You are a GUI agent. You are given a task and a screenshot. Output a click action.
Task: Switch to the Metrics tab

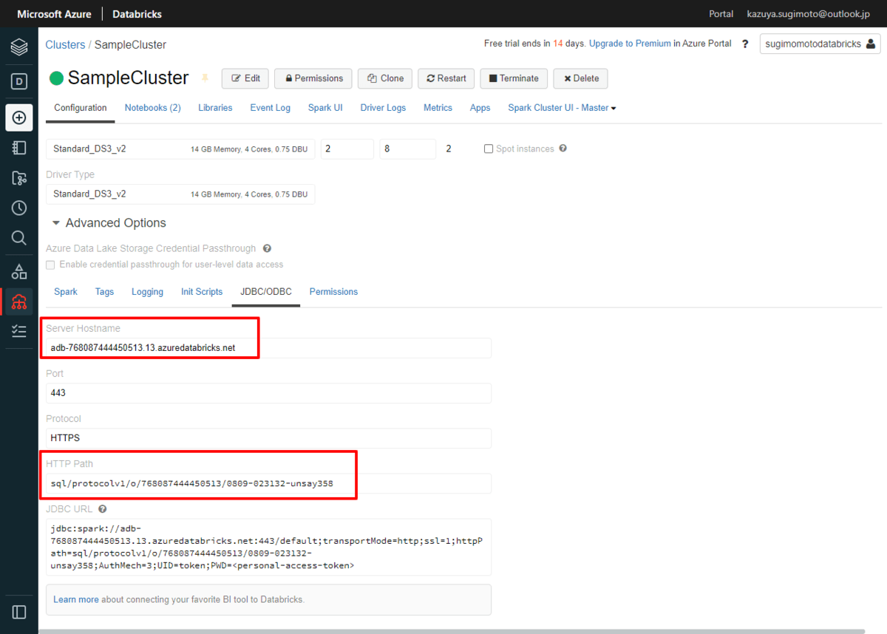438,108
